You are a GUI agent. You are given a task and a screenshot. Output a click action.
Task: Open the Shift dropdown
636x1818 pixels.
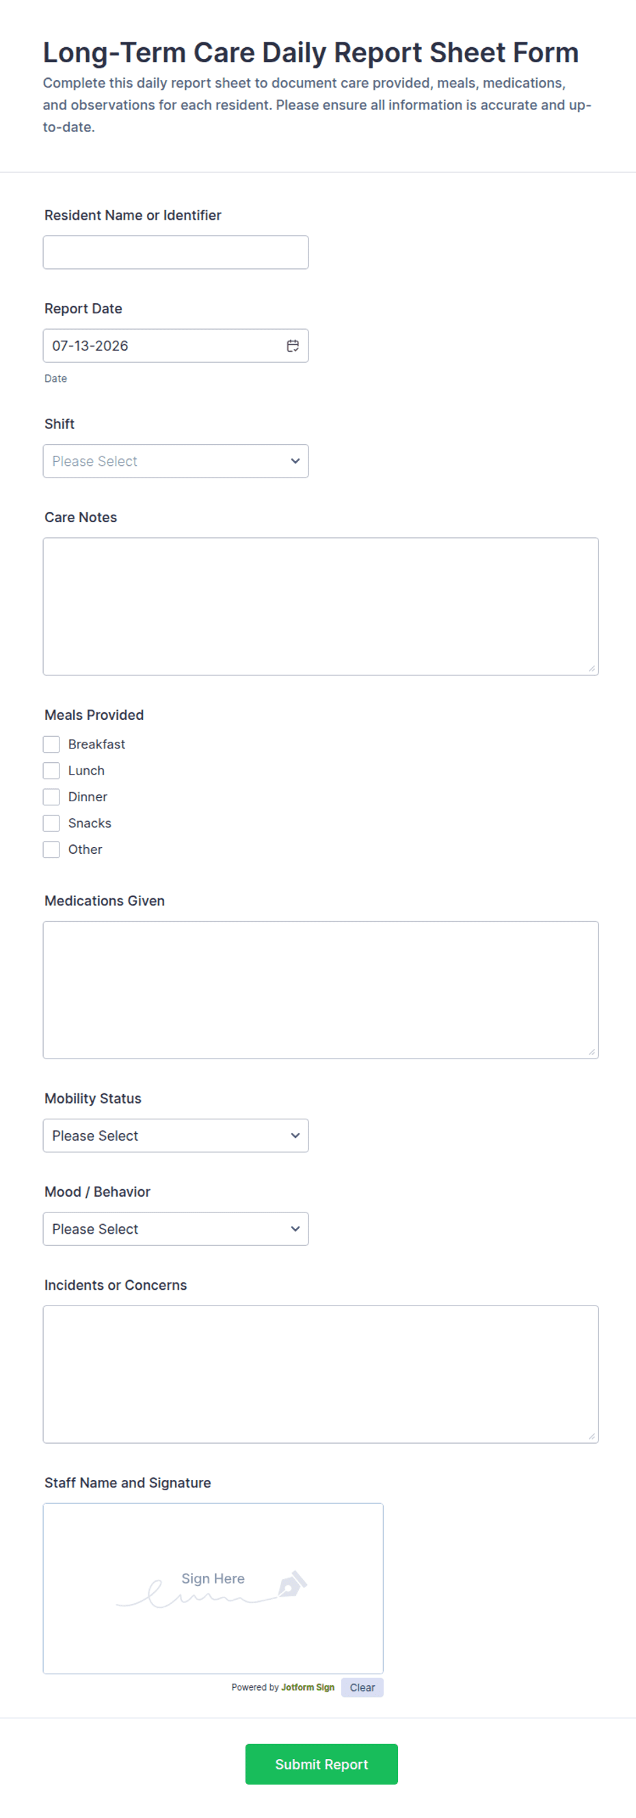[x=176, y=461]
